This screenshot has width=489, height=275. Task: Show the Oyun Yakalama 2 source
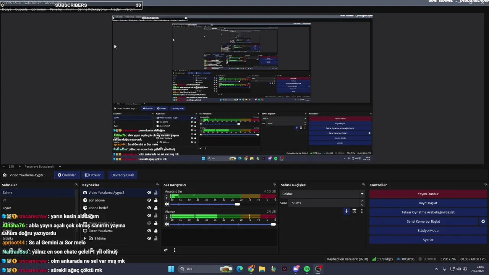coord(149,223)
